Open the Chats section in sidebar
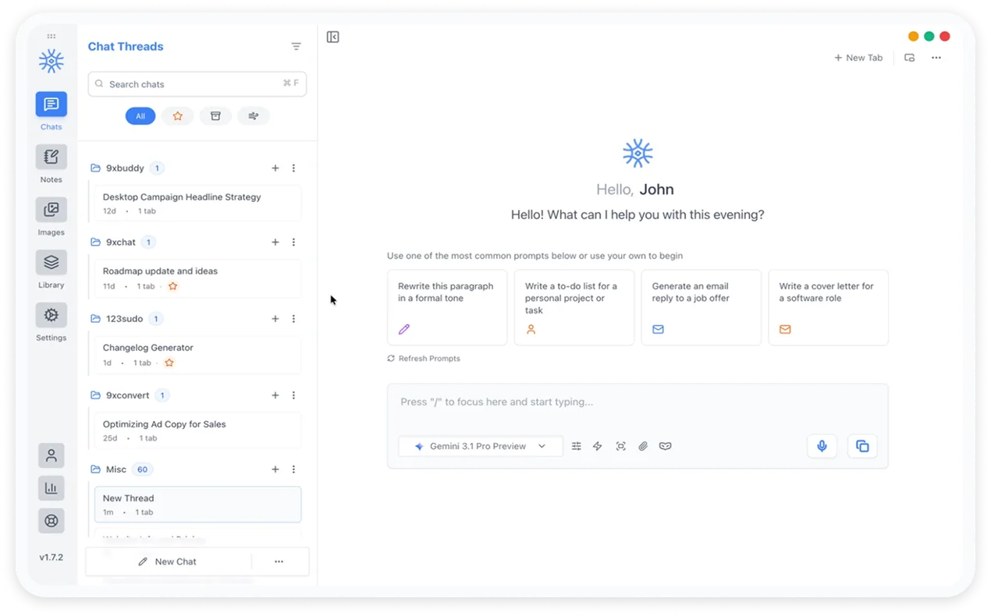The image size is (991, 616). [x=51, y=104]
